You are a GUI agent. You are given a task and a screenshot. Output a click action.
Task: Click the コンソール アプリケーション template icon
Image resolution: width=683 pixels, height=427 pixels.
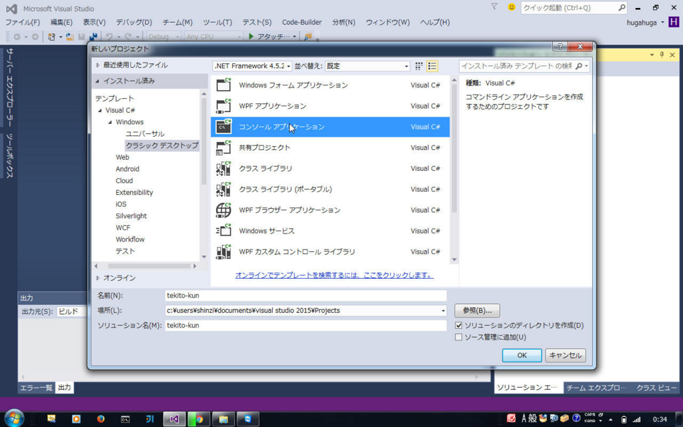(223, 127)
